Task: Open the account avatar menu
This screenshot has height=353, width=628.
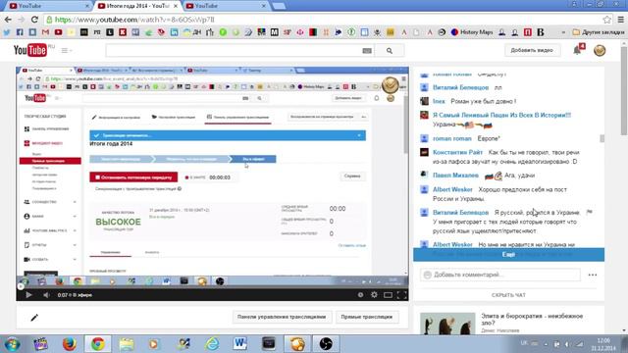Action: tap(600, 50)
